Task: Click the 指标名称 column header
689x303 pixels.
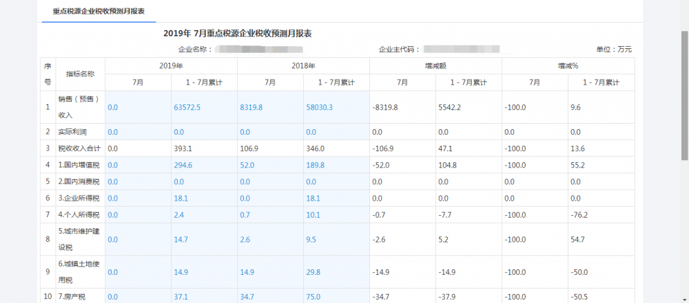Action: tap(80, 74)
